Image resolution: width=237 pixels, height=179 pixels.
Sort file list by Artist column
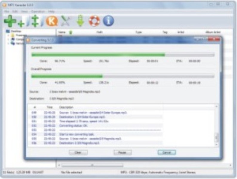click(x=181, y=32)
